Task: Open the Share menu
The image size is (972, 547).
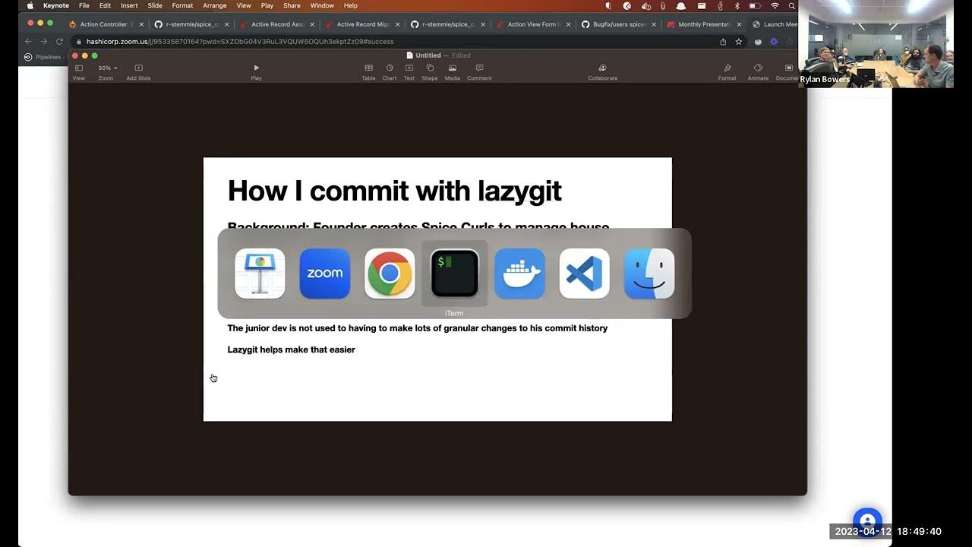Action: click(x=292, y=5)
